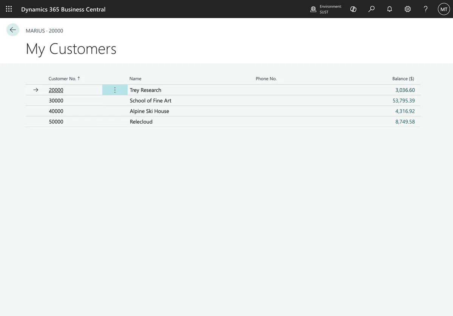
Task: Click the MARIUS · 20000 breadcrumb text
Action: point(45,31)
